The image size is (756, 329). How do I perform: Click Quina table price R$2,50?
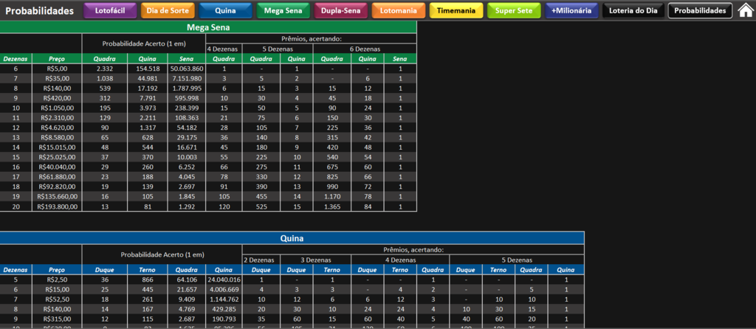[x=58, y=280]
